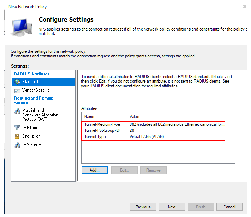The image size is (251, 217).
Task: Select the Tunnel-Pvt-Group-ID attribute row
Action: point(101,130)
